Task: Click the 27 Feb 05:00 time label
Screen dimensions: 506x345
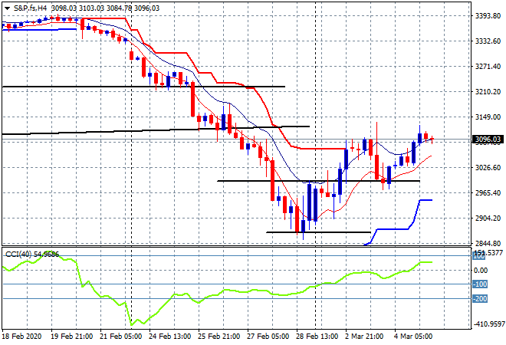Action: click(268, 337)
